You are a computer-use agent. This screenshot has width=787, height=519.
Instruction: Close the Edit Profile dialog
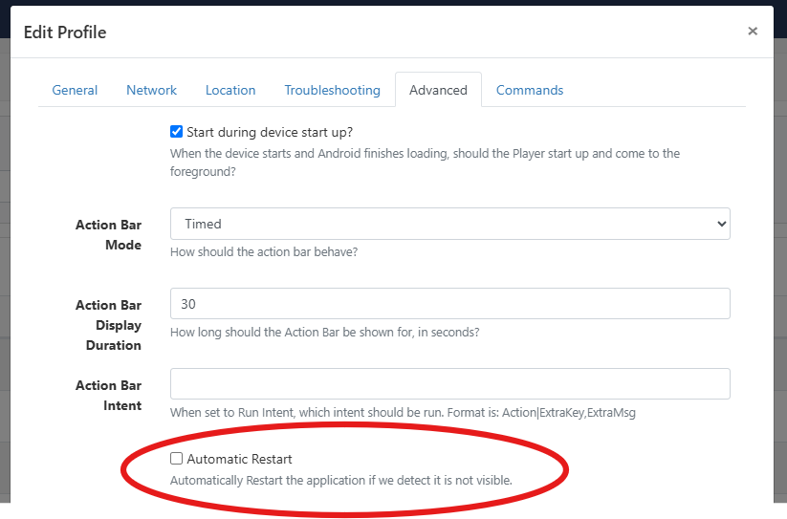[753, 32]
